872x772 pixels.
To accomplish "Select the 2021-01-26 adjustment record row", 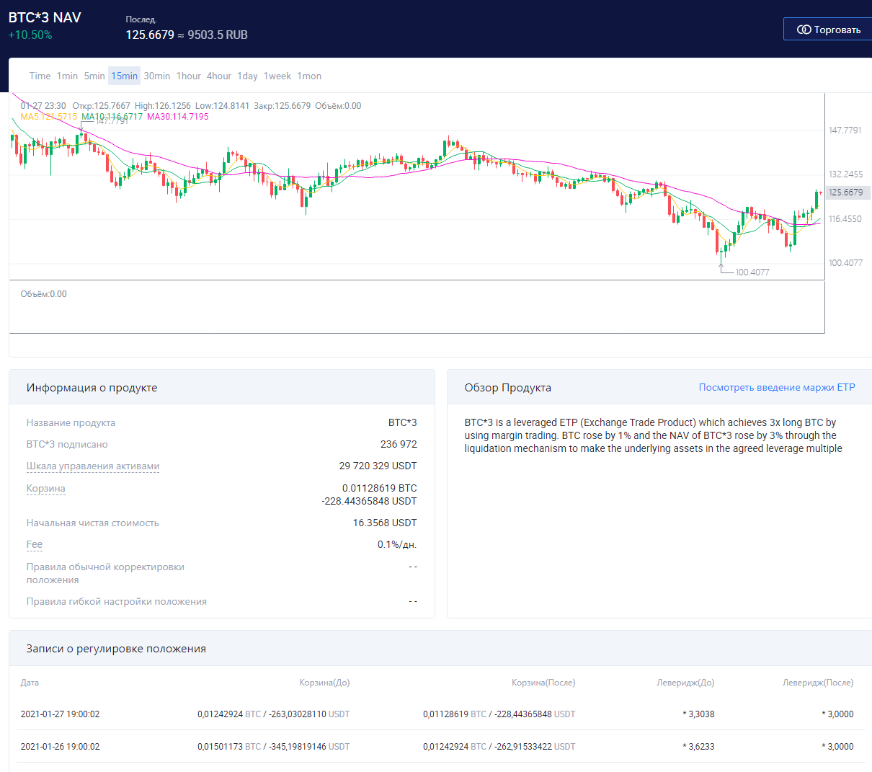I will coord(437,747).
